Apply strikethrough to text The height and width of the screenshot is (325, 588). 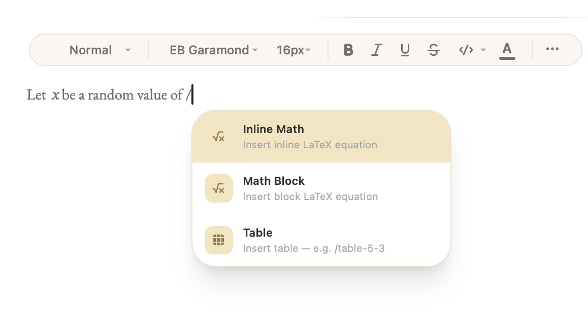tap(433, 50)
